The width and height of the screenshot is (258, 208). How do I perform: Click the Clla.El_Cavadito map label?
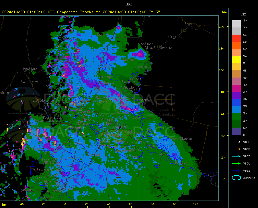(159, 48)
